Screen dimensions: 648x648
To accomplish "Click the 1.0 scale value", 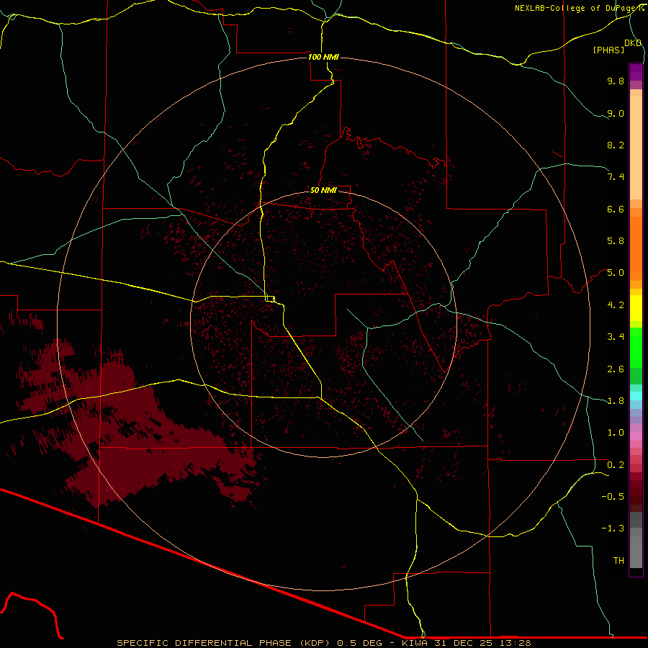I will tap(616, 433).
